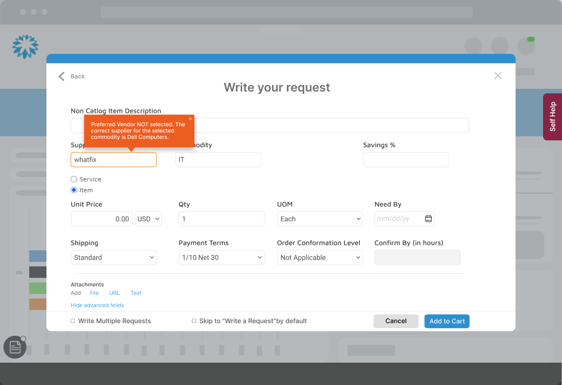The image size is (562, 385).
Task: Click the Qty input field
Action: coord(221,219)
